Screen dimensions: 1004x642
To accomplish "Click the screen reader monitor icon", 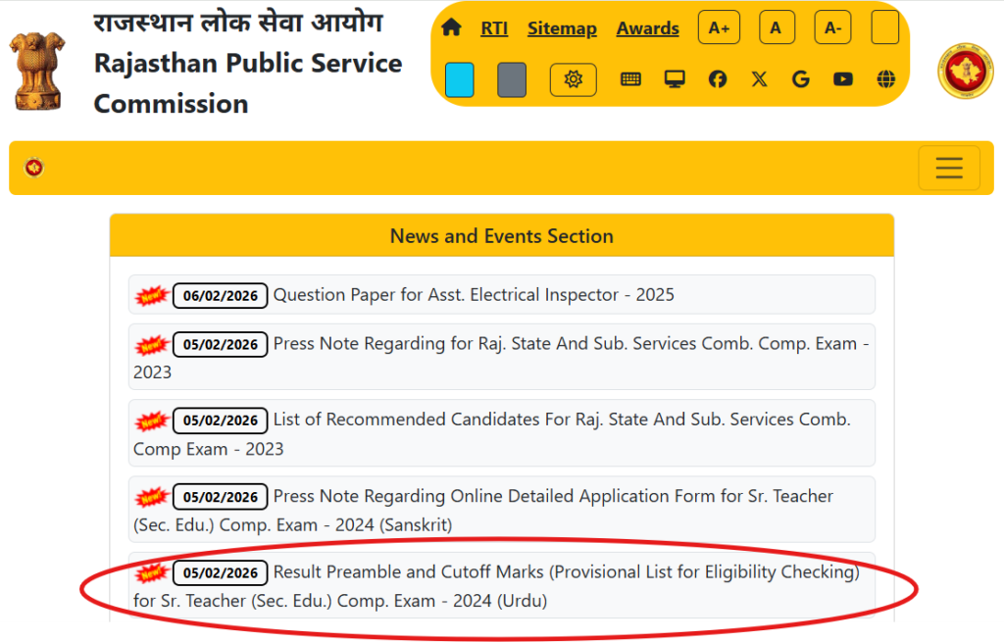I will pos(674,77).
